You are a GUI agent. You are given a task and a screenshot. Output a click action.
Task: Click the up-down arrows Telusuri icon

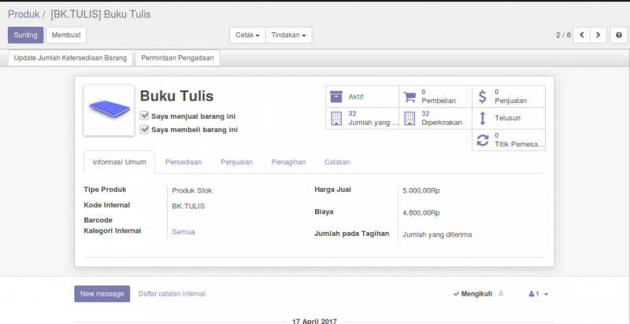point(483,118)
